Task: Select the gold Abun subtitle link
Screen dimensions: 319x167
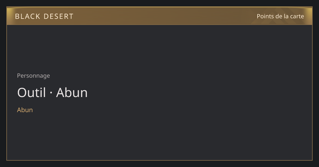Action: pyautogui.click(x=25, y=110)
